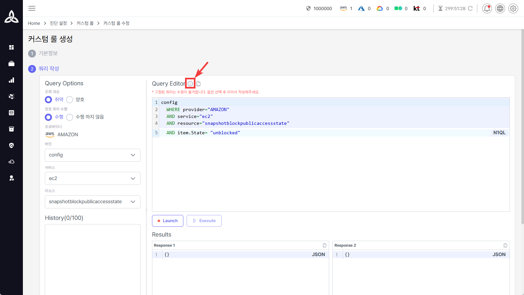Choose the 수행 하지 않음 radio option
This screenshot has width=524, height=295.
click(x=70, y=117)
